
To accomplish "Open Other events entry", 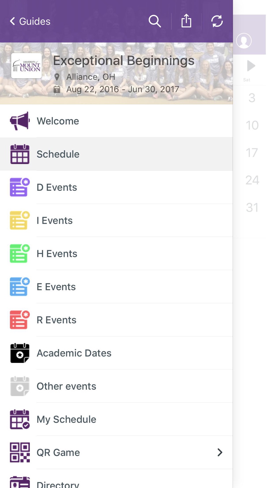I will coord(116,386).
